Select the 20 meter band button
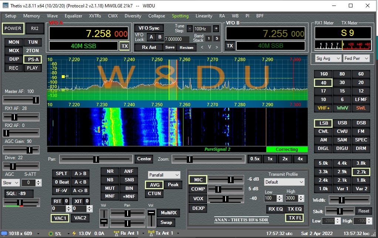The width and height of the screenshot is (378, 238). [361, 83]
